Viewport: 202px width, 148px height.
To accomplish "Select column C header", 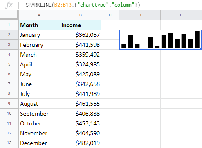I will click(x=110, y=15).
